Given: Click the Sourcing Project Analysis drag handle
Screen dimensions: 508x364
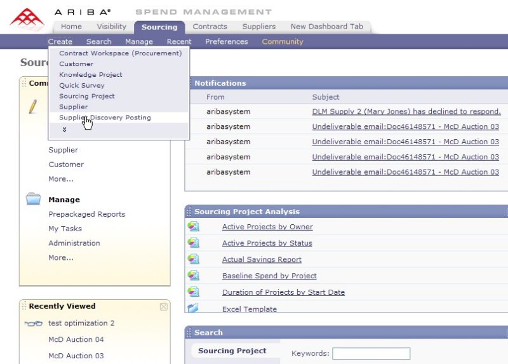Looking at the screenshot, I should (x=189, y=212).
